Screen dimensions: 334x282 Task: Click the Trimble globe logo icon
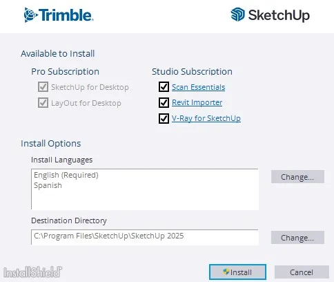tap(30, 15)
